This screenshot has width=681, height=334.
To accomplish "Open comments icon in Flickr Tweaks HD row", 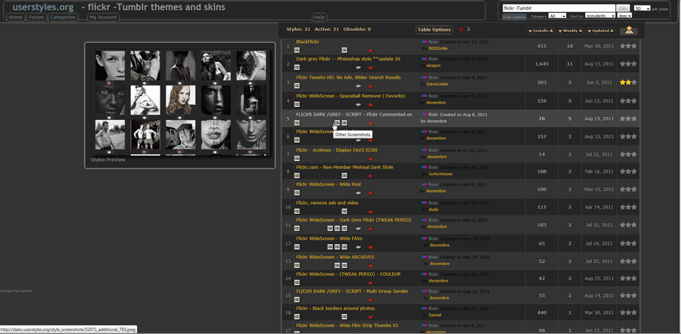I will 359,86.
